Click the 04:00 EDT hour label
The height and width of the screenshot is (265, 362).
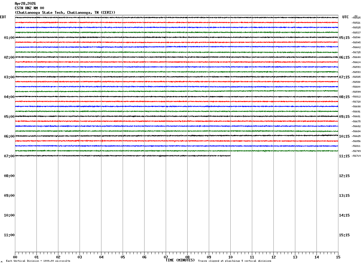pos(9,97)
